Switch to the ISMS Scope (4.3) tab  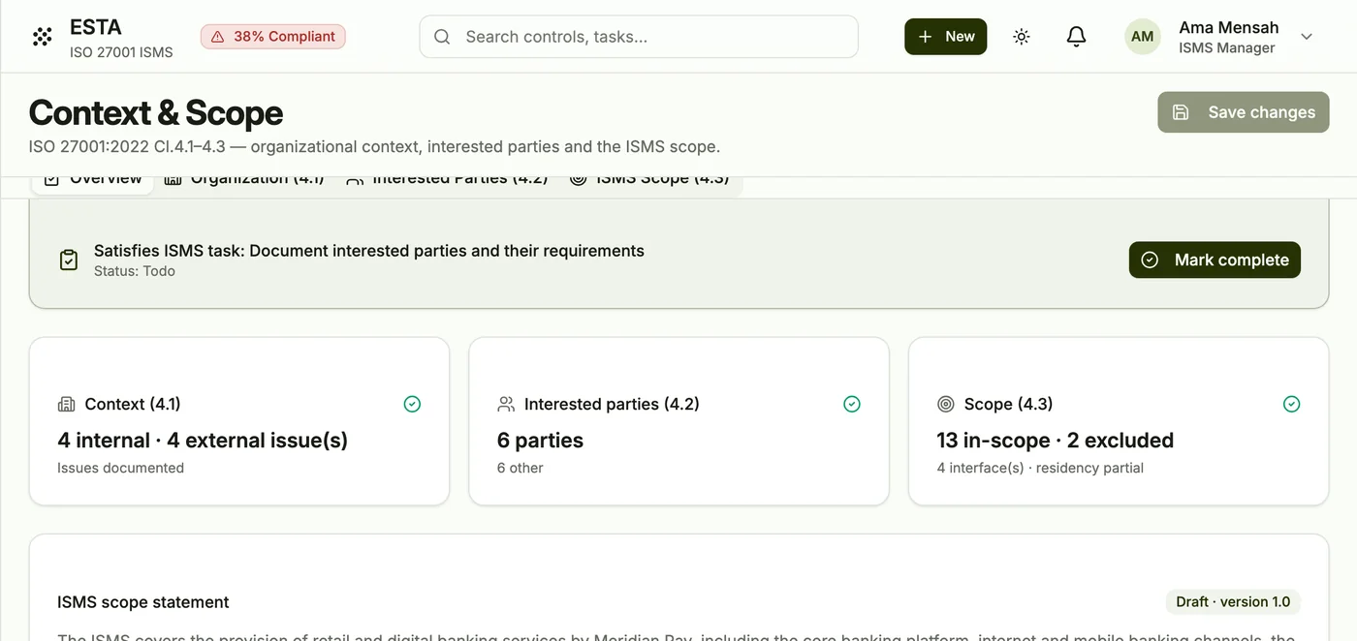pos(649,180)
